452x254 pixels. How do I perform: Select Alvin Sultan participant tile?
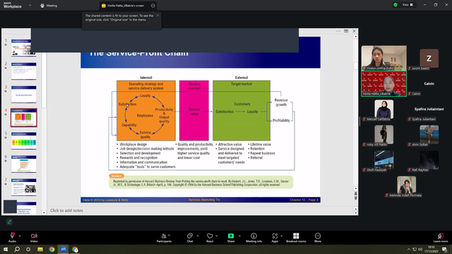coord(429,135)
